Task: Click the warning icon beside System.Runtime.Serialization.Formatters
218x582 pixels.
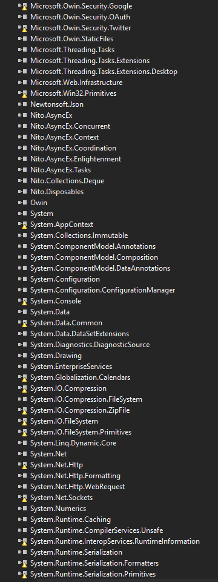Action: (22, 563)
